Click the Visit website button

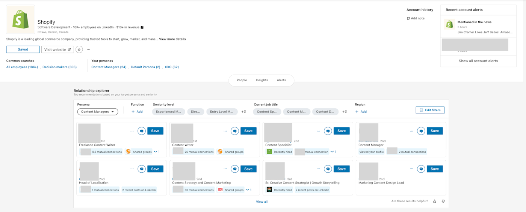click(57, 49)
